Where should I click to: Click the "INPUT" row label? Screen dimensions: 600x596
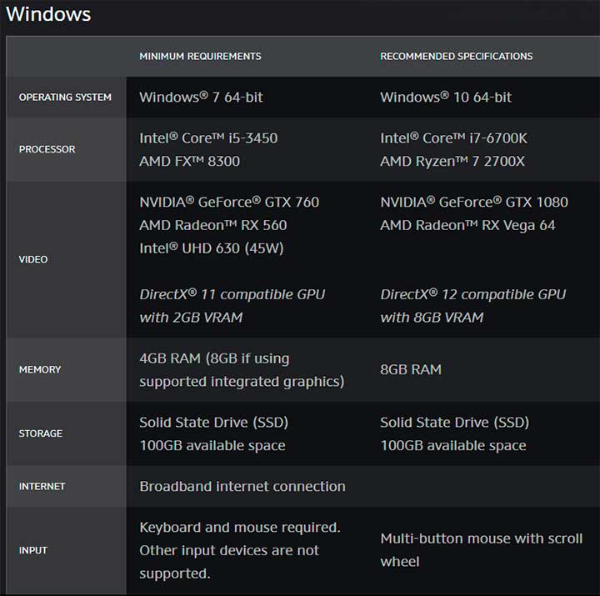tap(33, 550)
